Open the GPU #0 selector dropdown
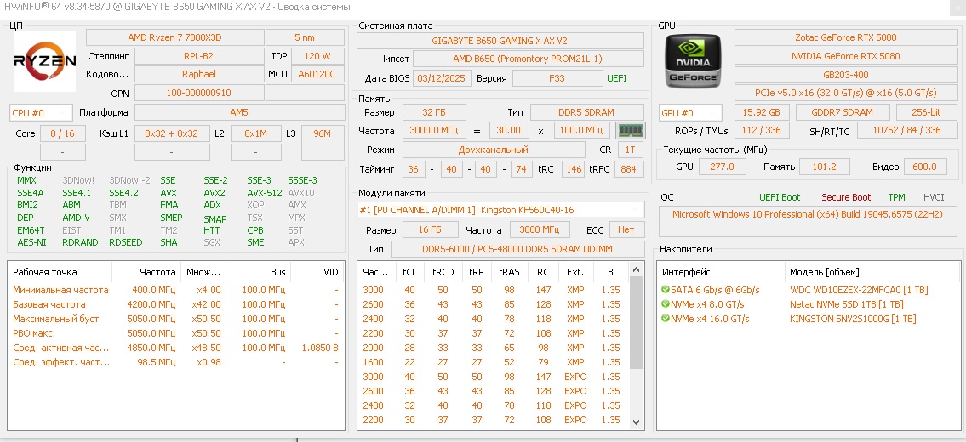 [690, 113]
